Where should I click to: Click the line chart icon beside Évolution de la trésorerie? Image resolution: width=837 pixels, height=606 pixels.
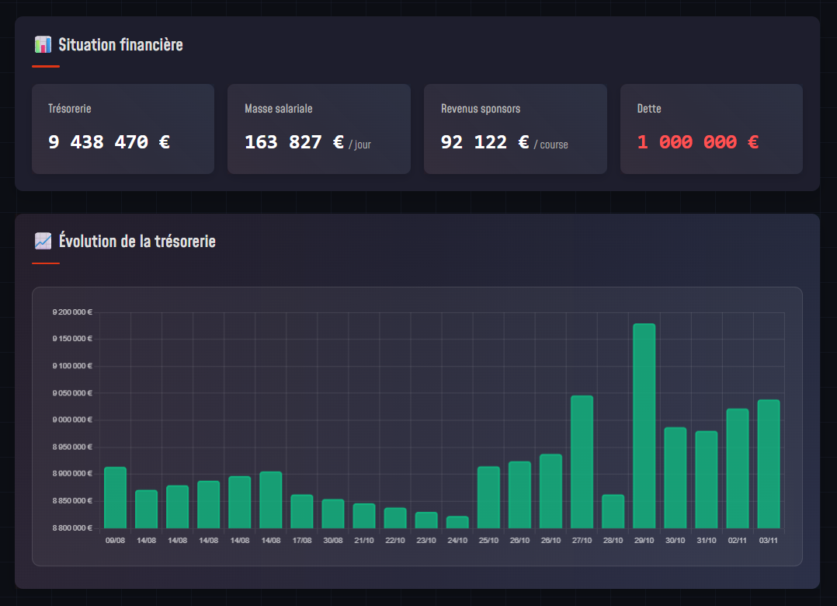pos(43,241)
